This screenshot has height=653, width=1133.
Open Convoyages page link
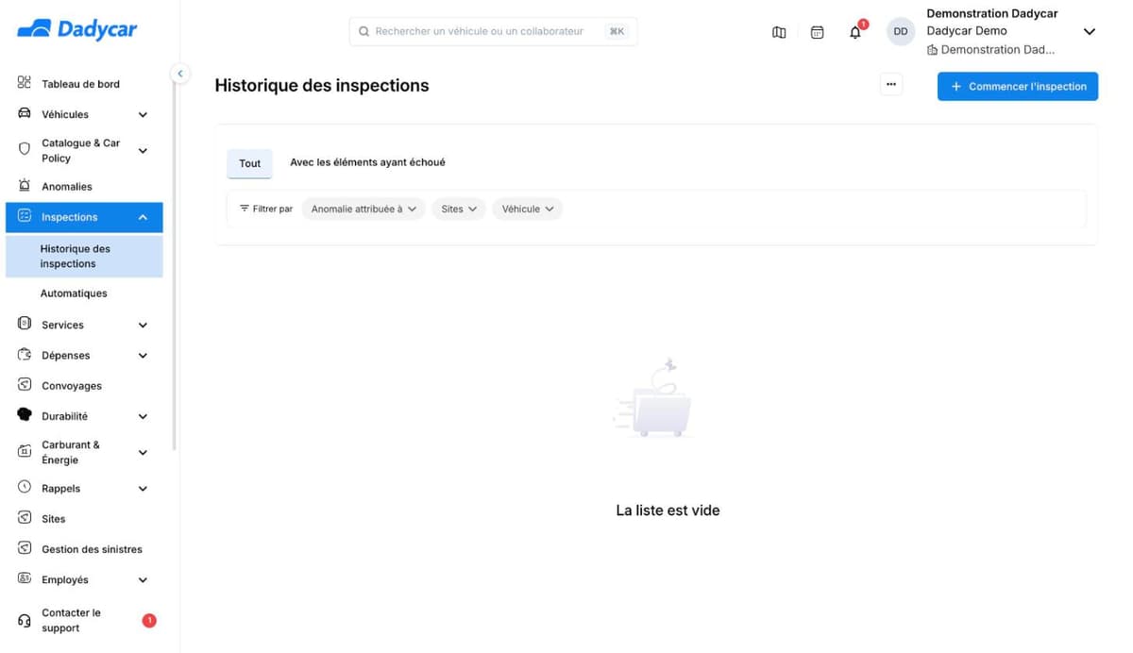coord(72,386)
